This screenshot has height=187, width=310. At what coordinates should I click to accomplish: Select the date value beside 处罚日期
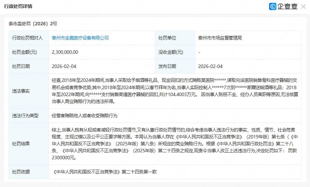tap(64, 66)
